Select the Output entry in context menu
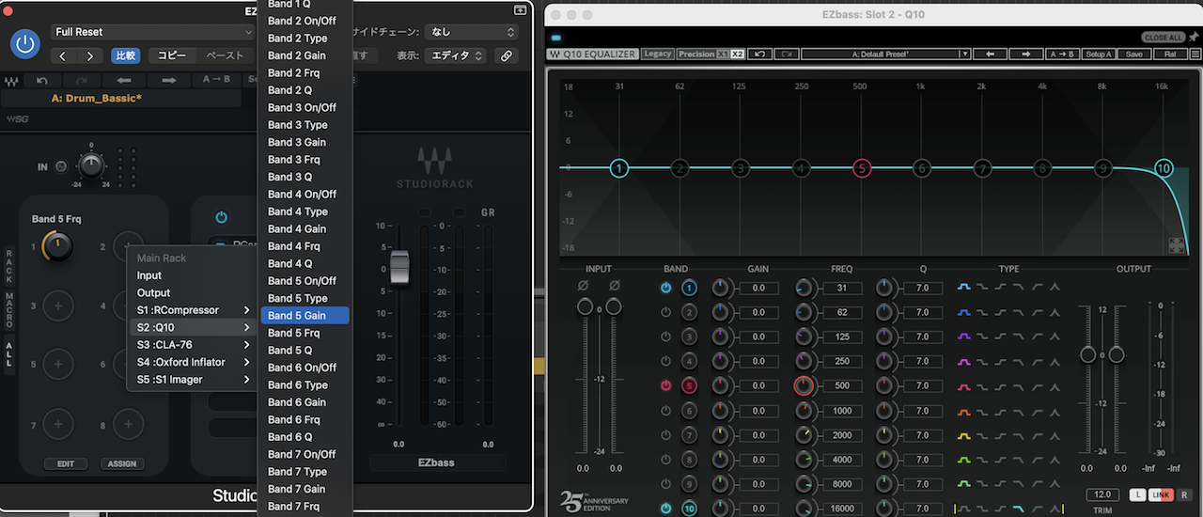The height and width of the screenshot is (517, 1203). (192, 292)
